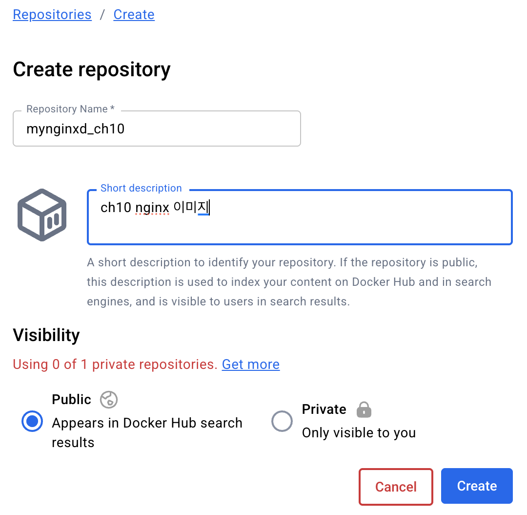This screenshot has height=515, width=527.
Task: Click the Appears in Docker Hub search results text
Action: pos(146,432)
